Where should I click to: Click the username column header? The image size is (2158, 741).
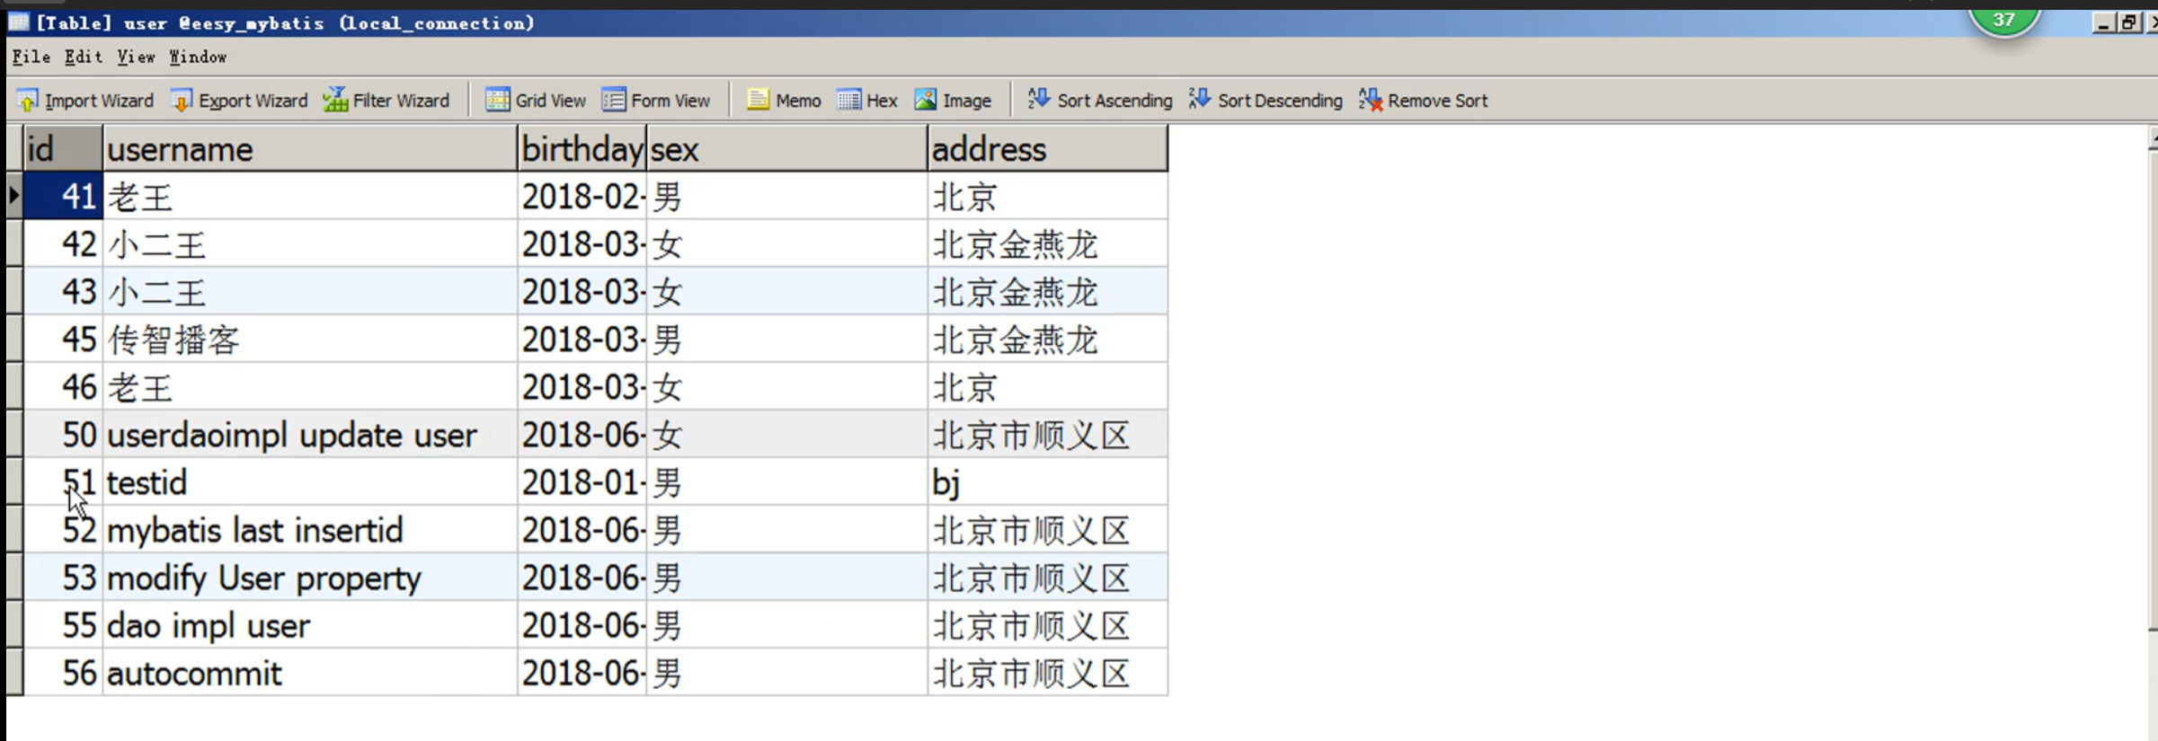click(310, 149)
